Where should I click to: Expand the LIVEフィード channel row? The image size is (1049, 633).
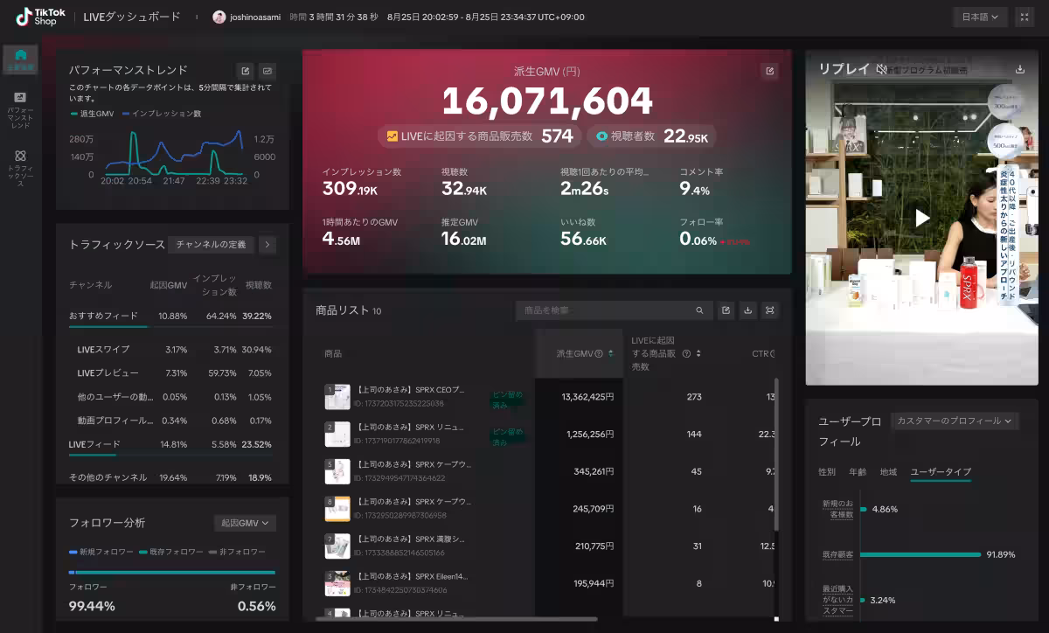coord(172,444)
